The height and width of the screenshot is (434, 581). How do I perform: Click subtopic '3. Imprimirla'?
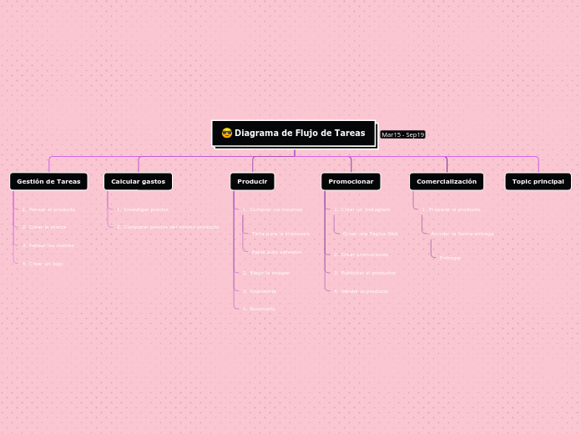pyautogui.click(x=259, y=291)
